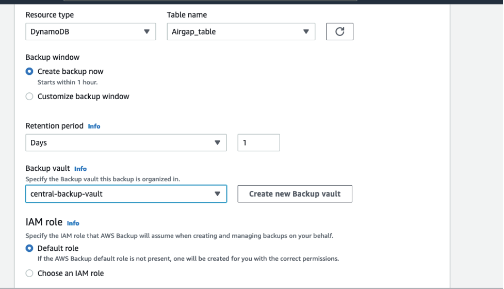
Task: Open the Info link beside Retention period
Action: click(94, 126)
